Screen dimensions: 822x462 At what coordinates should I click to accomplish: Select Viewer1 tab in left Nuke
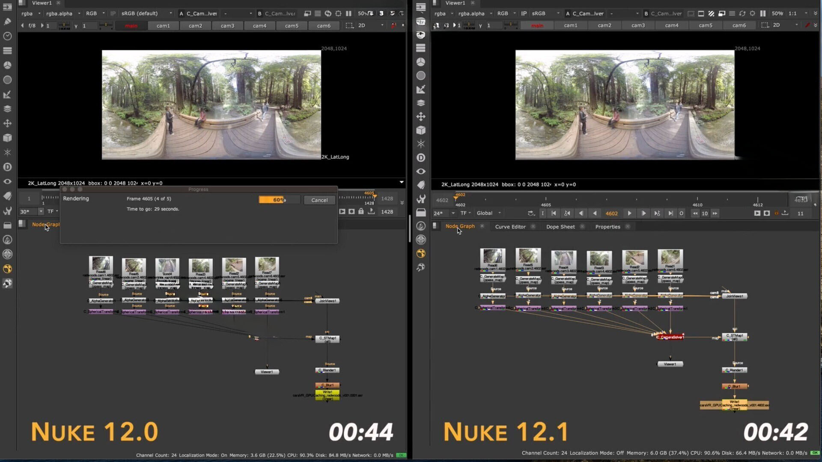(42, 3)
